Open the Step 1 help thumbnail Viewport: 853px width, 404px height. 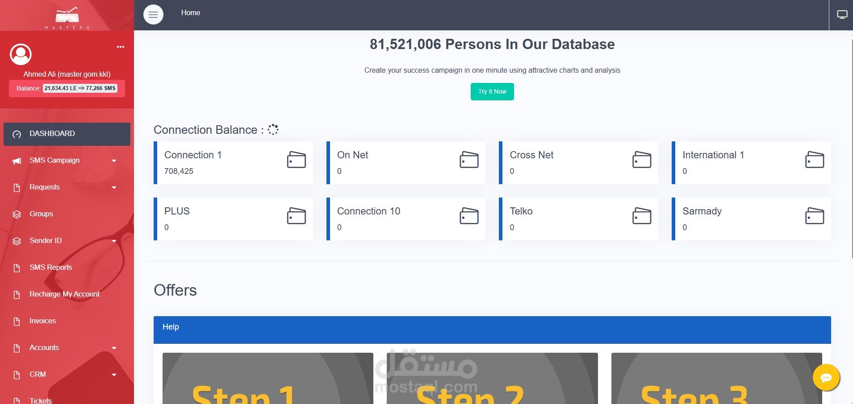[x=268, y=379]
